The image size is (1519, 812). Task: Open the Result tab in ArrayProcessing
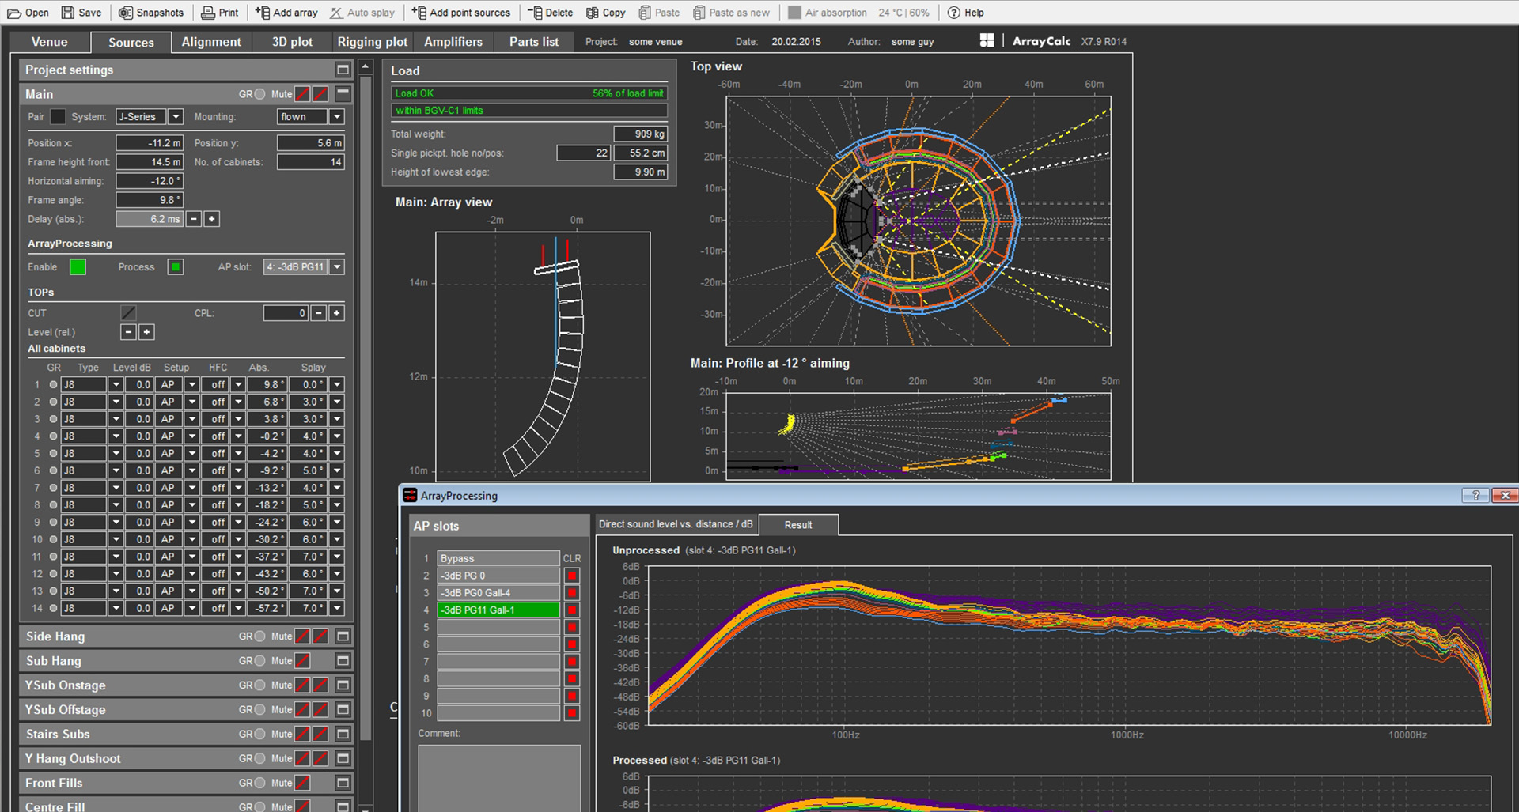point(798,525)
